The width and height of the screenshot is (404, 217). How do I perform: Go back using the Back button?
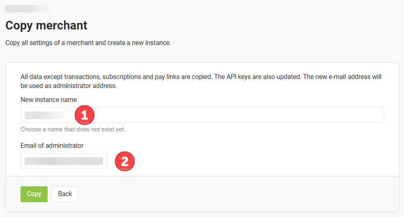tap(65, 194)
